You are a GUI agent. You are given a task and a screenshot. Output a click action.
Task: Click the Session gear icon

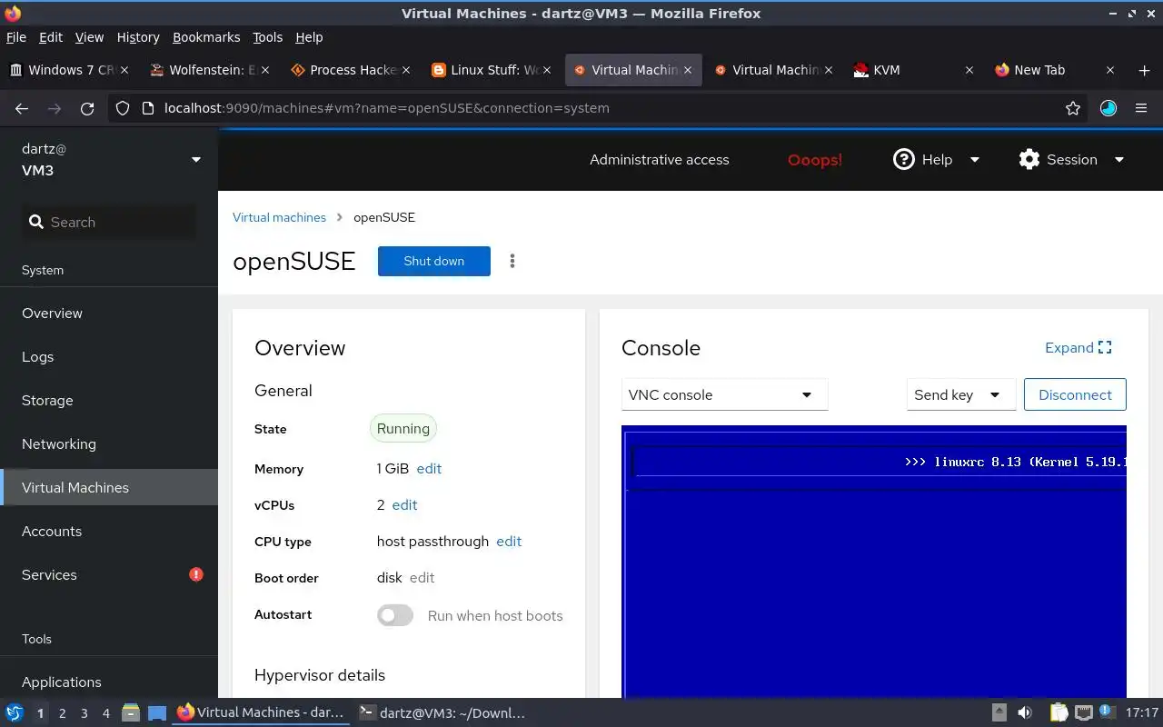[1029, 159]
